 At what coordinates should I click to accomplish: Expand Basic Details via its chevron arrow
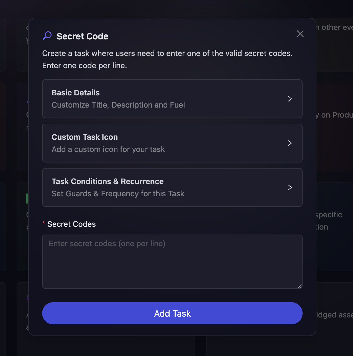pyautogui.click(x=290, y=99)
